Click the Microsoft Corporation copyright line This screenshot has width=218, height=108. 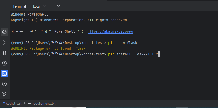pos(70,20)
